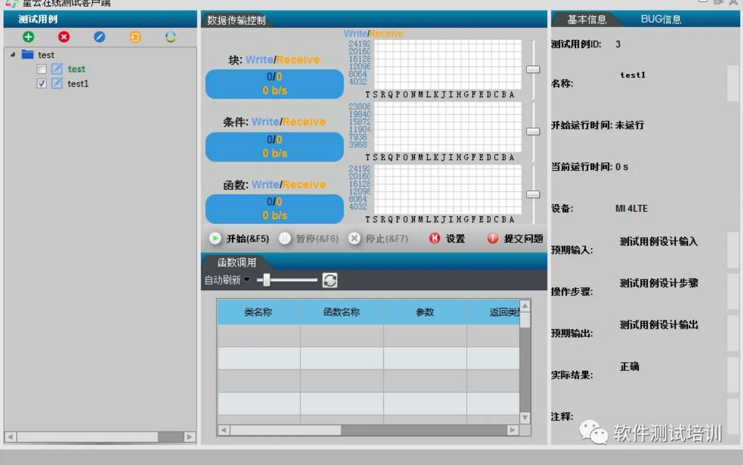Click the red exclamation icon of 提交问题
The height and width of the screenshot is (465, 743).
(x=493, y=238)
